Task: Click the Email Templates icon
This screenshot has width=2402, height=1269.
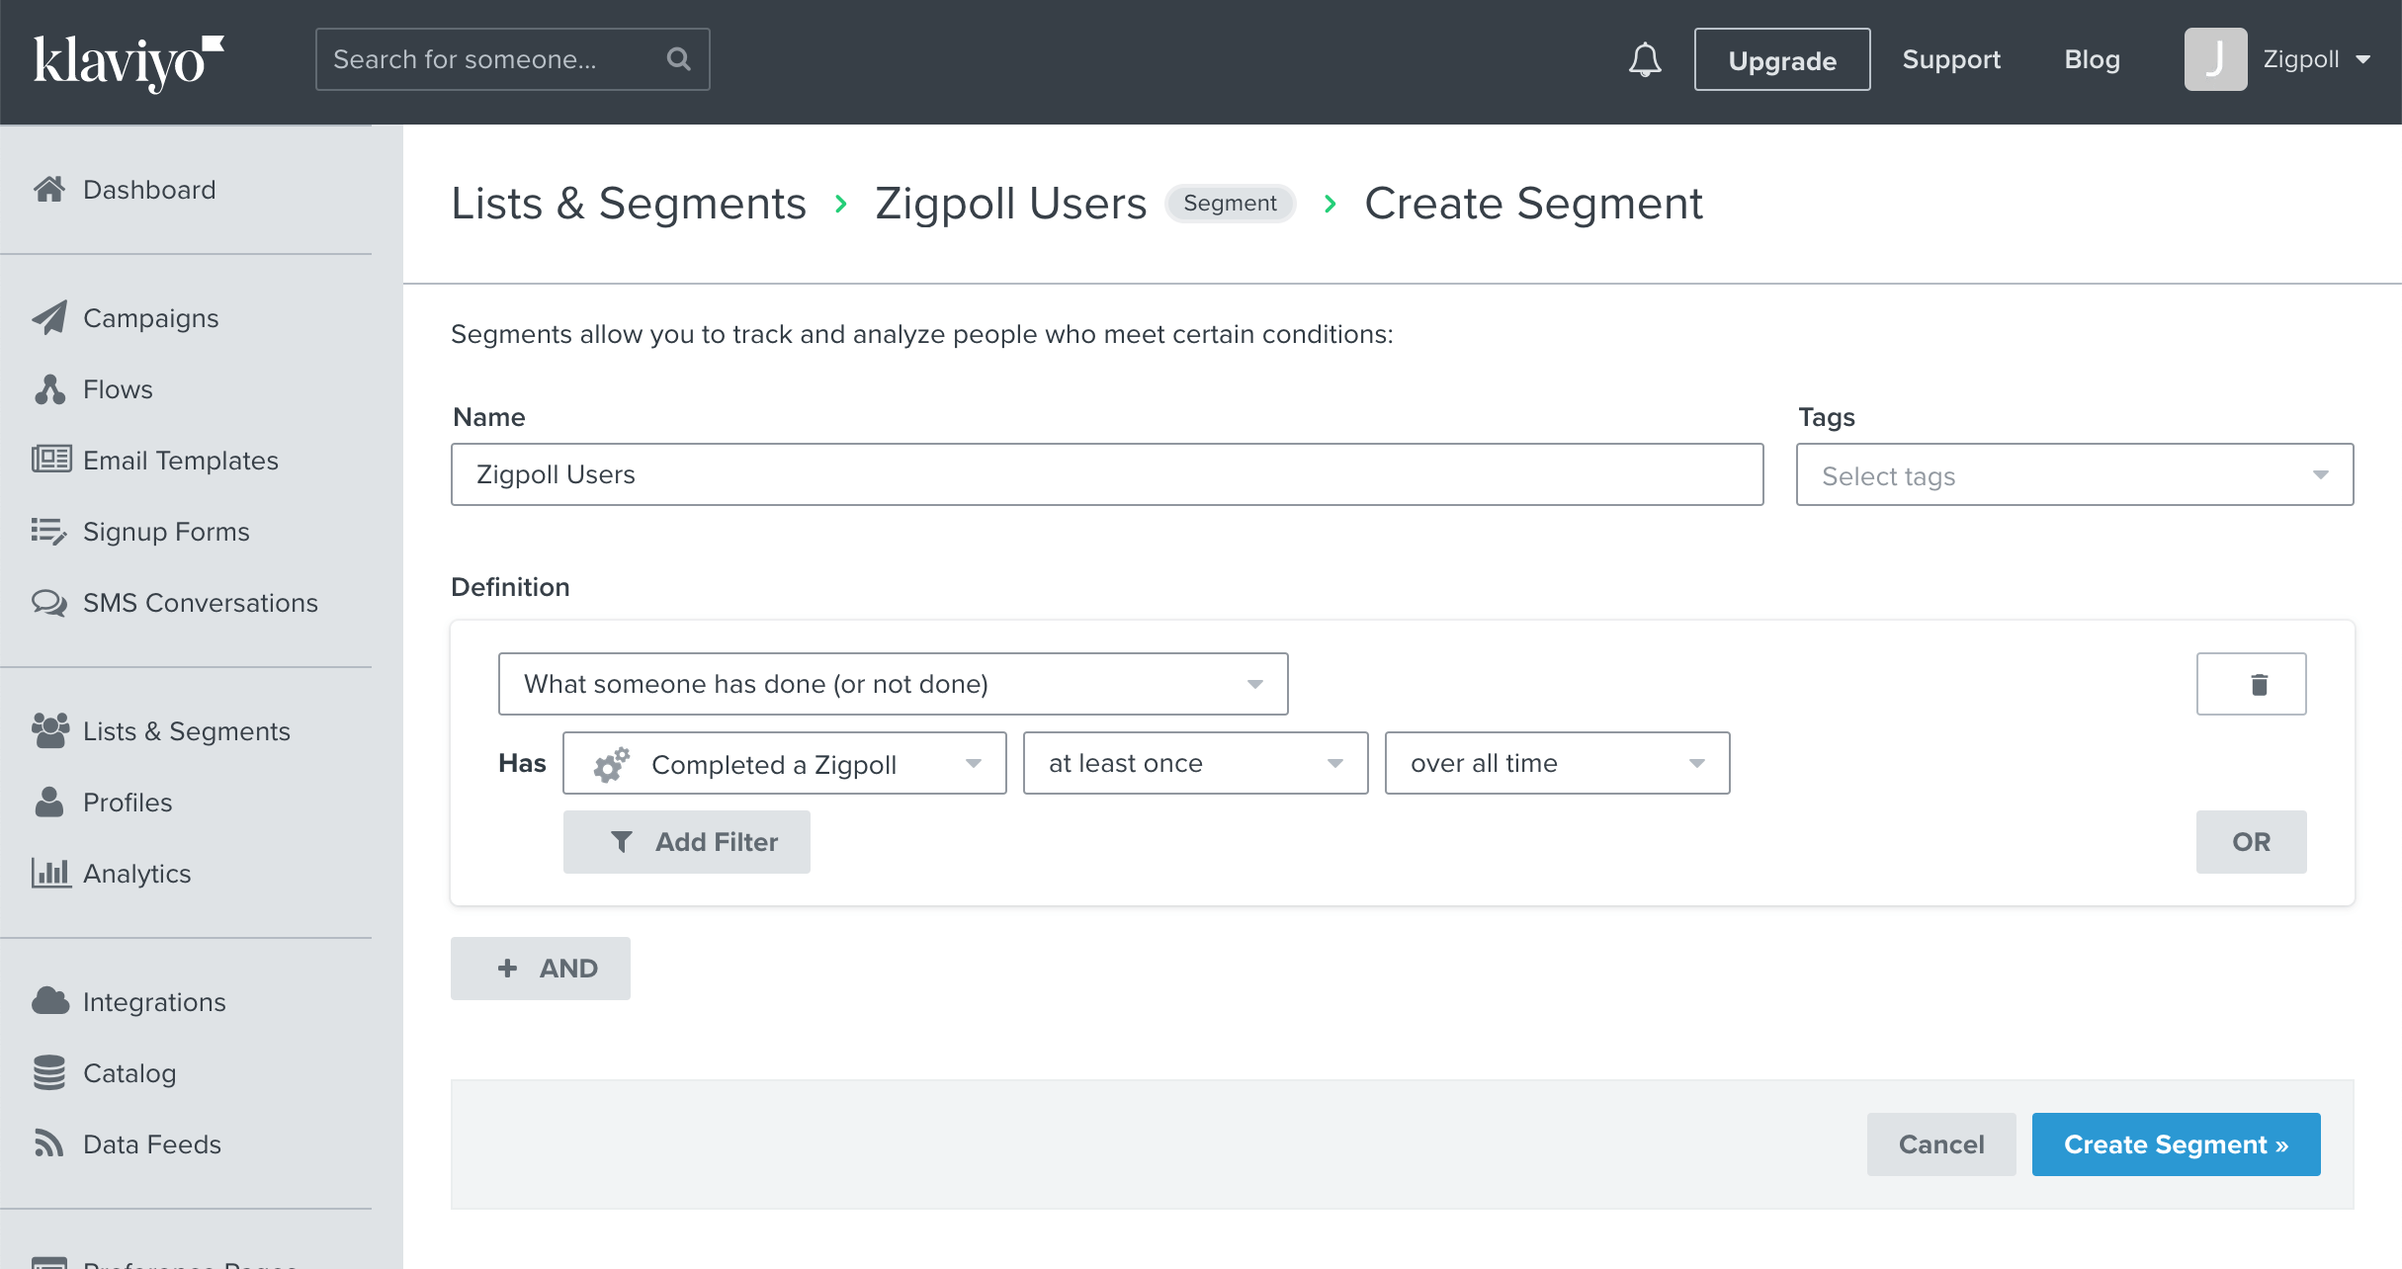Action: (x=51, y=459)
